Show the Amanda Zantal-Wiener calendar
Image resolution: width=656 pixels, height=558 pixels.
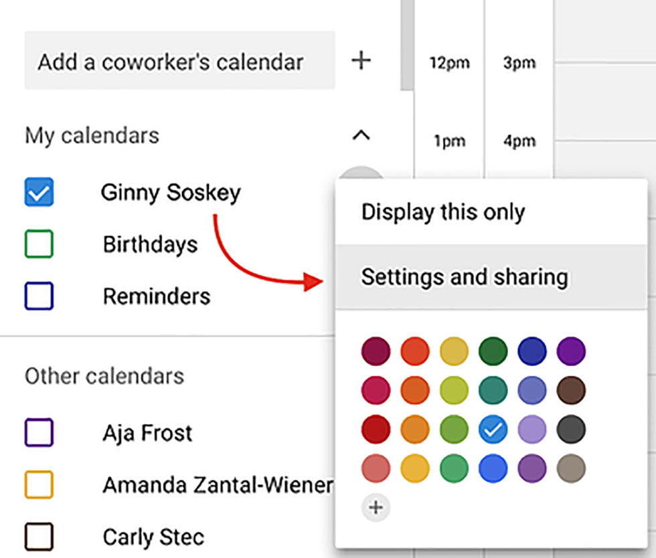tap(39, 485)
